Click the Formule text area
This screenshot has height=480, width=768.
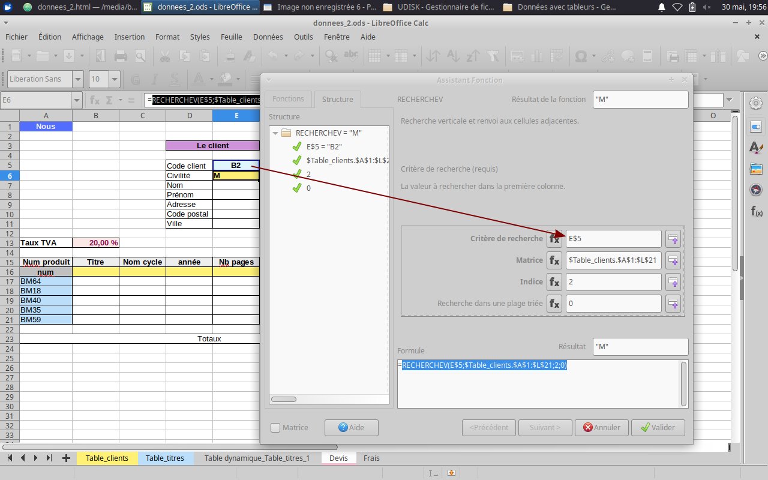538,384
